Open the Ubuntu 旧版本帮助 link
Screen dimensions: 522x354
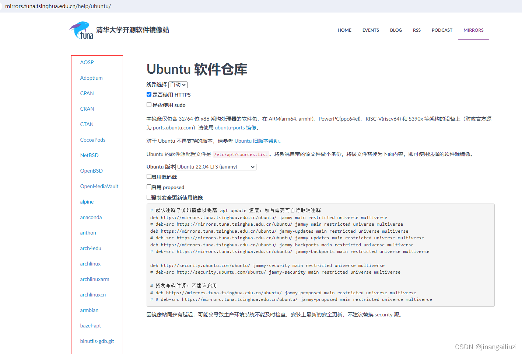pyautogui.click(x=257, y=141)
